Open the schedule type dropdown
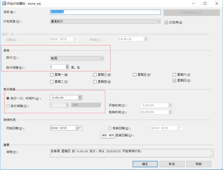This screenshot has width=223, height=170. click(105, 22)
